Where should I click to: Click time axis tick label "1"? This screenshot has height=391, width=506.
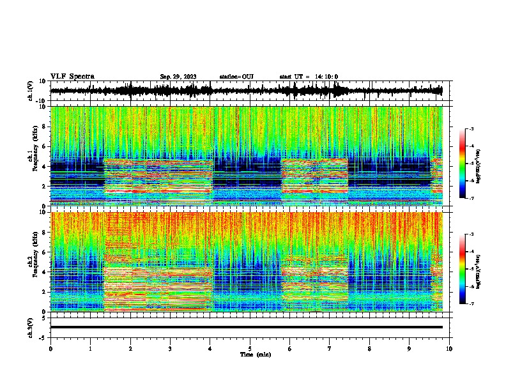pos(90,349)
